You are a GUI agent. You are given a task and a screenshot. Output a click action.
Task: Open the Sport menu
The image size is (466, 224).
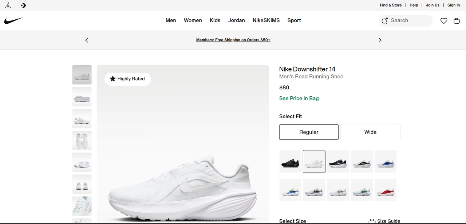tap(294, 20)
